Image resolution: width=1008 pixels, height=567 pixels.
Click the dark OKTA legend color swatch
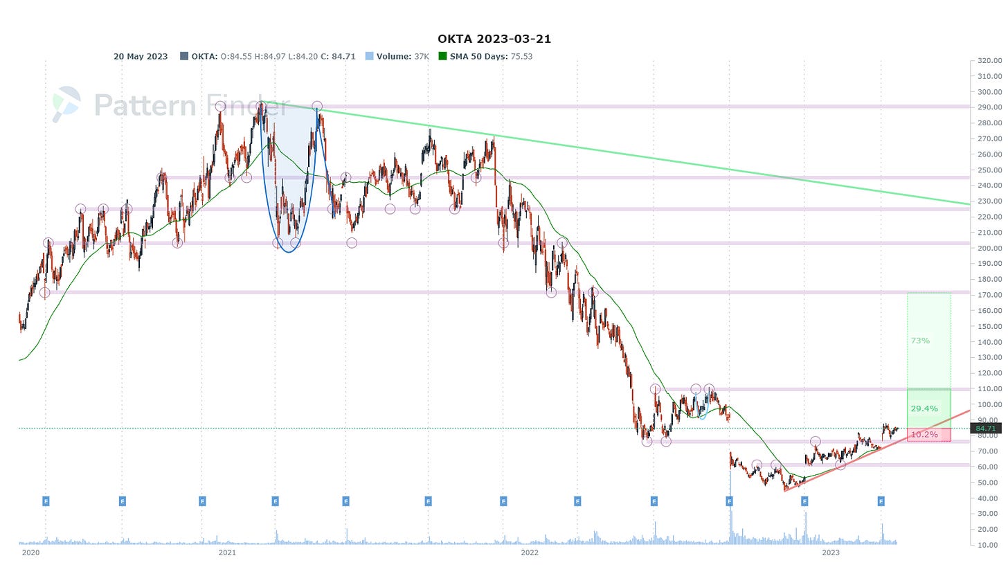[184, 57]
